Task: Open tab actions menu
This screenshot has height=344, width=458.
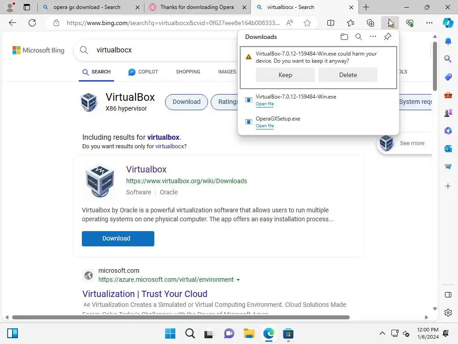Action: coord(27,7)
